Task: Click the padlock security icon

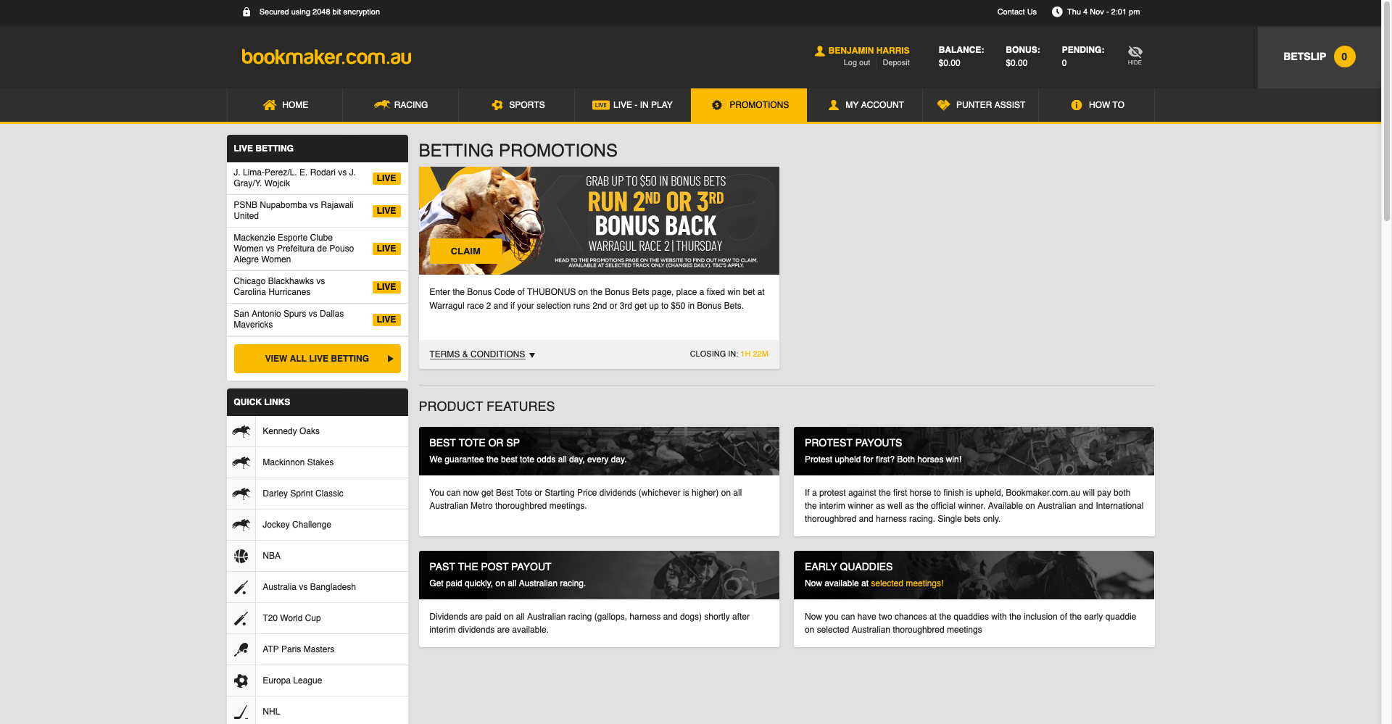Action: point(246,12)
